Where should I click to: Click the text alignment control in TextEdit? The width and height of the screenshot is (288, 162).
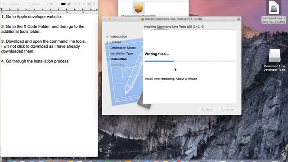(92, 4)
